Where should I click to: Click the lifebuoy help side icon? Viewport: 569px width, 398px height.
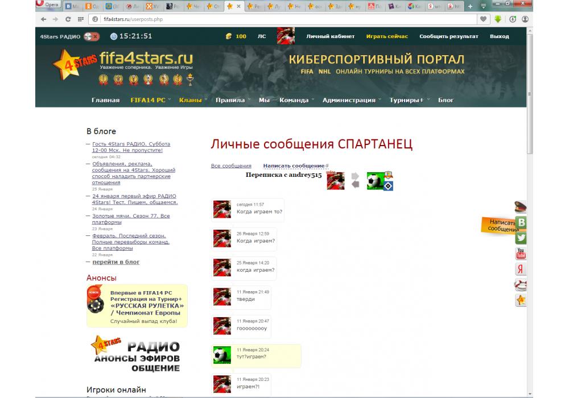coord(521,284)
